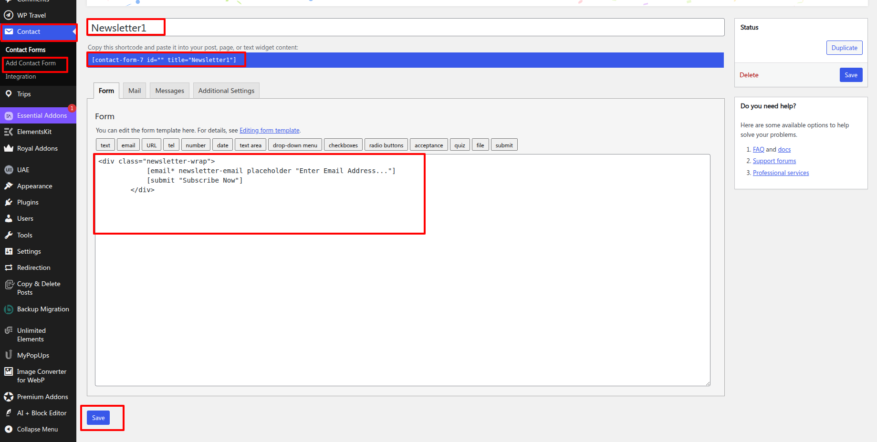This screenshot has height=442, width=877.
Task: Click the WP Travel compass icon
Action: point(9,15)
